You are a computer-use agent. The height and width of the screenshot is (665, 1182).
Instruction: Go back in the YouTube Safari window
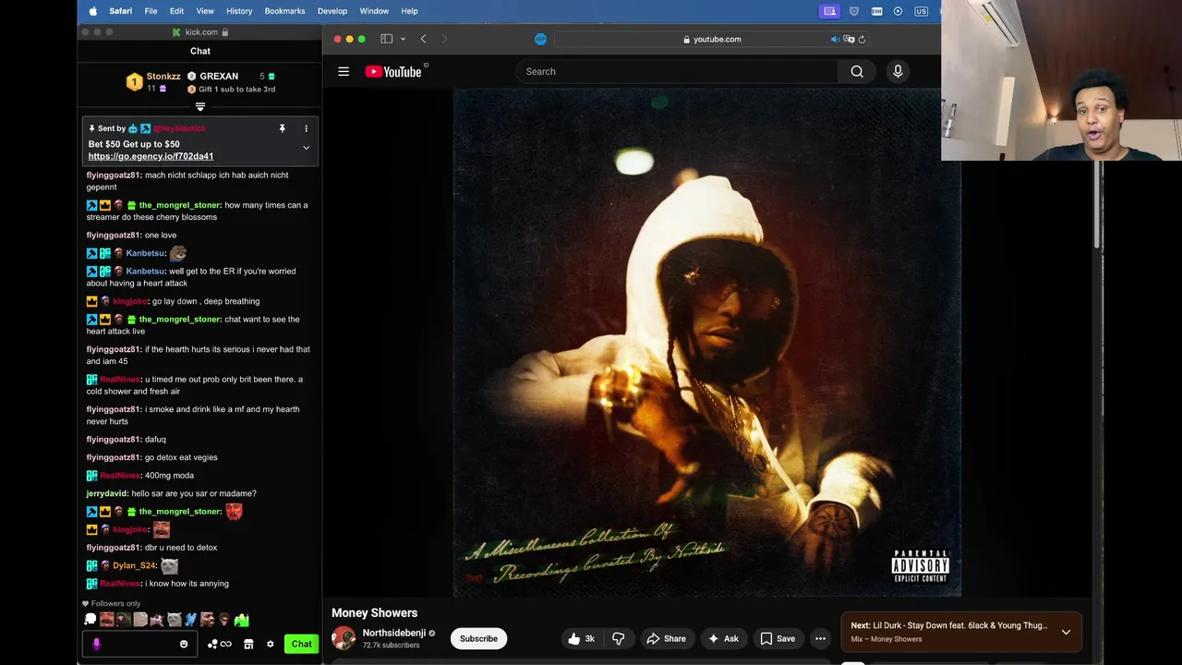[423, 39]
